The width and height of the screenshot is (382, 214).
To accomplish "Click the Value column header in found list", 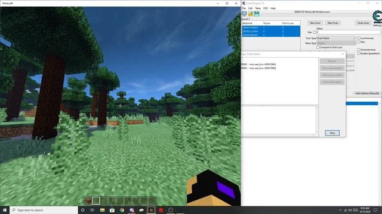I will click(x=272, y=23).
